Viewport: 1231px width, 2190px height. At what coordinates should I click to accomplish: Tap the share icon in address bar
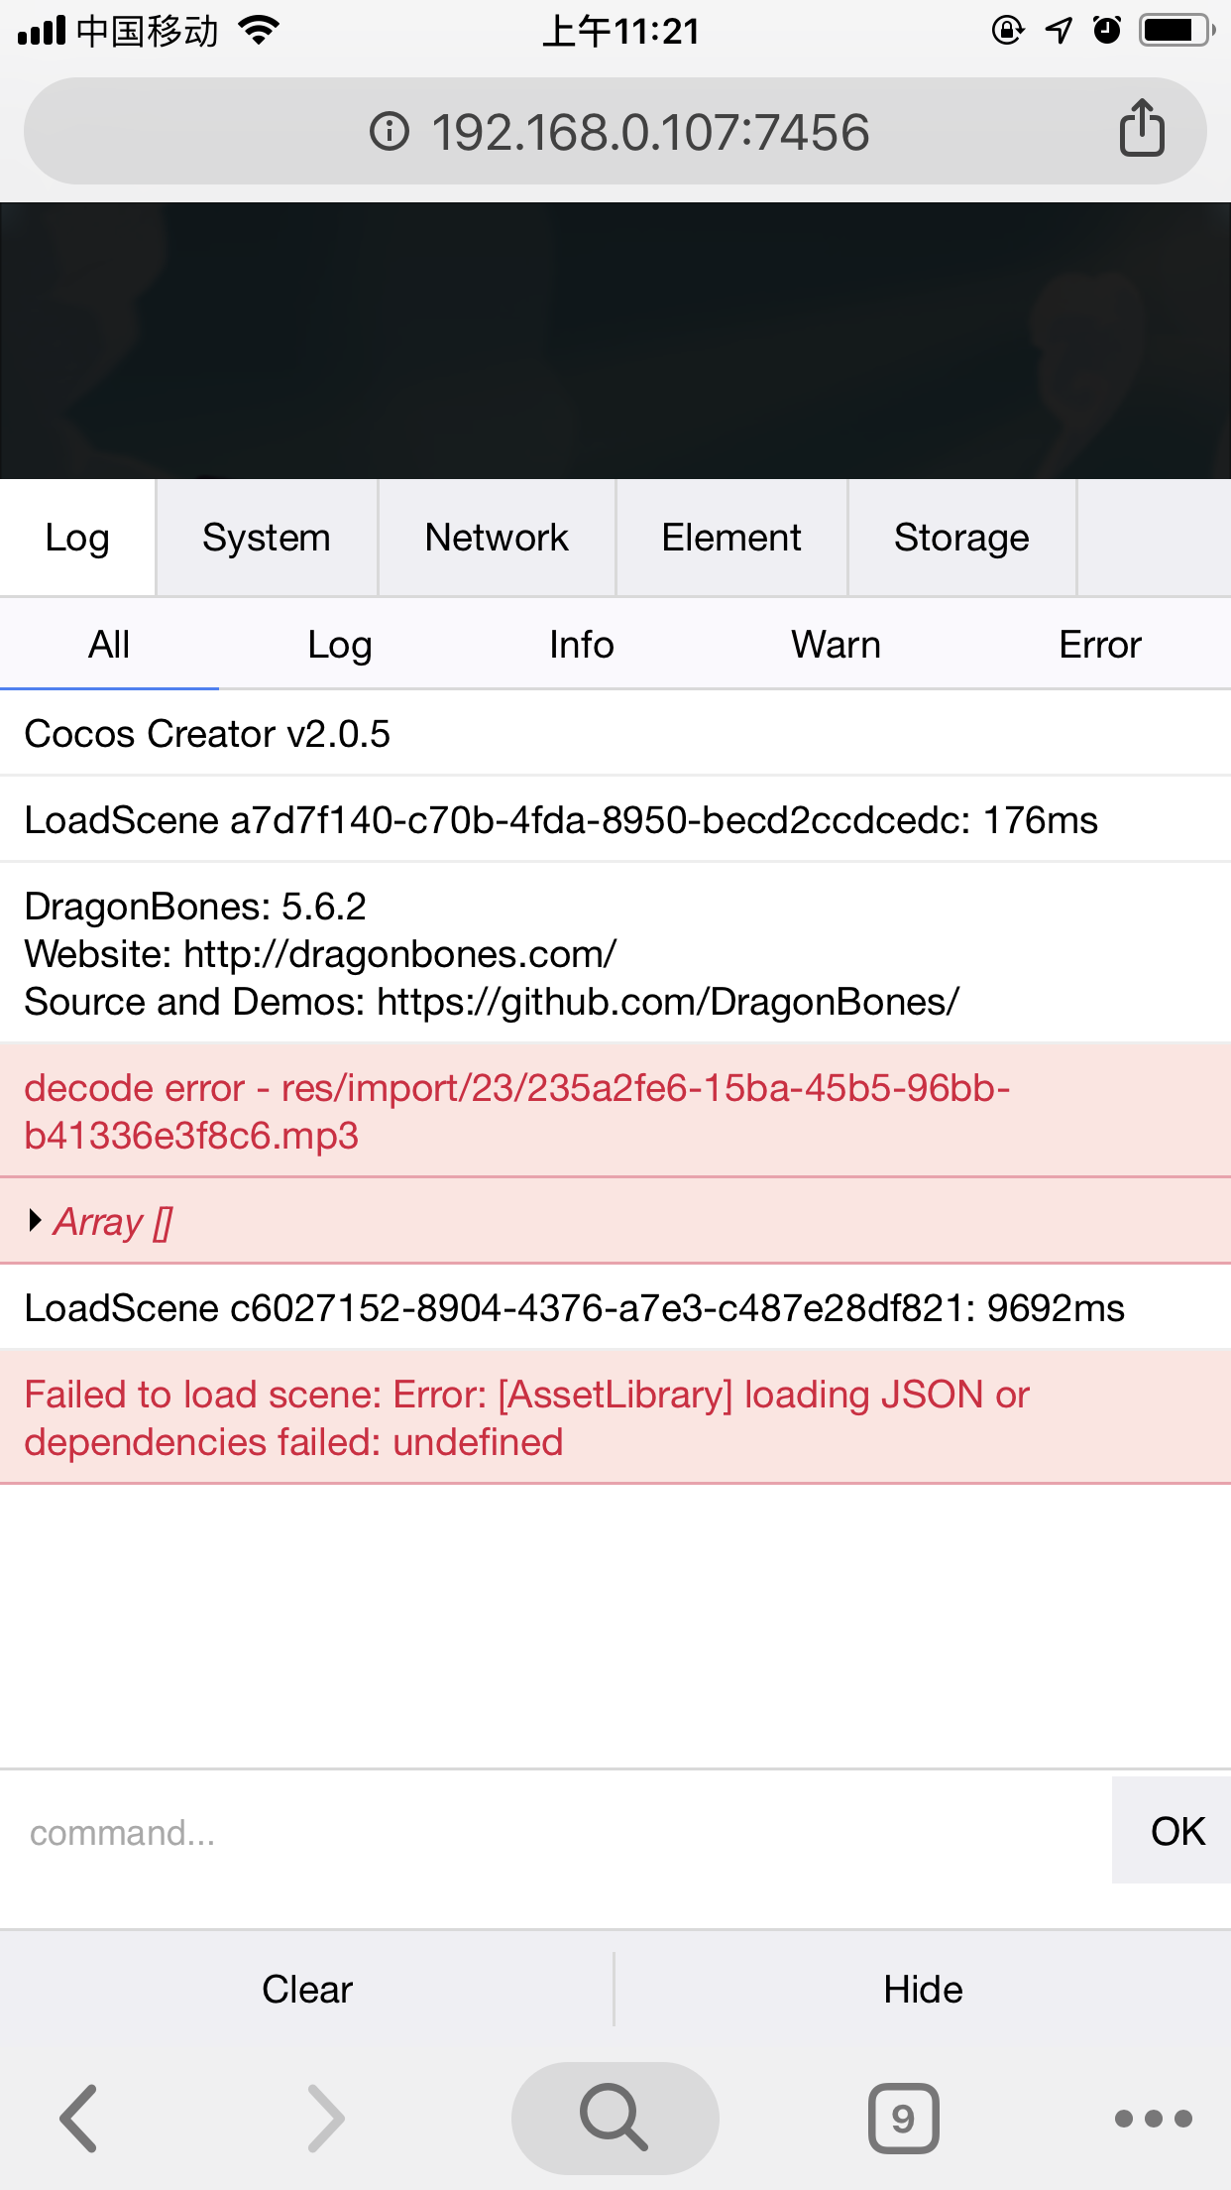(x=1141, y=129)
